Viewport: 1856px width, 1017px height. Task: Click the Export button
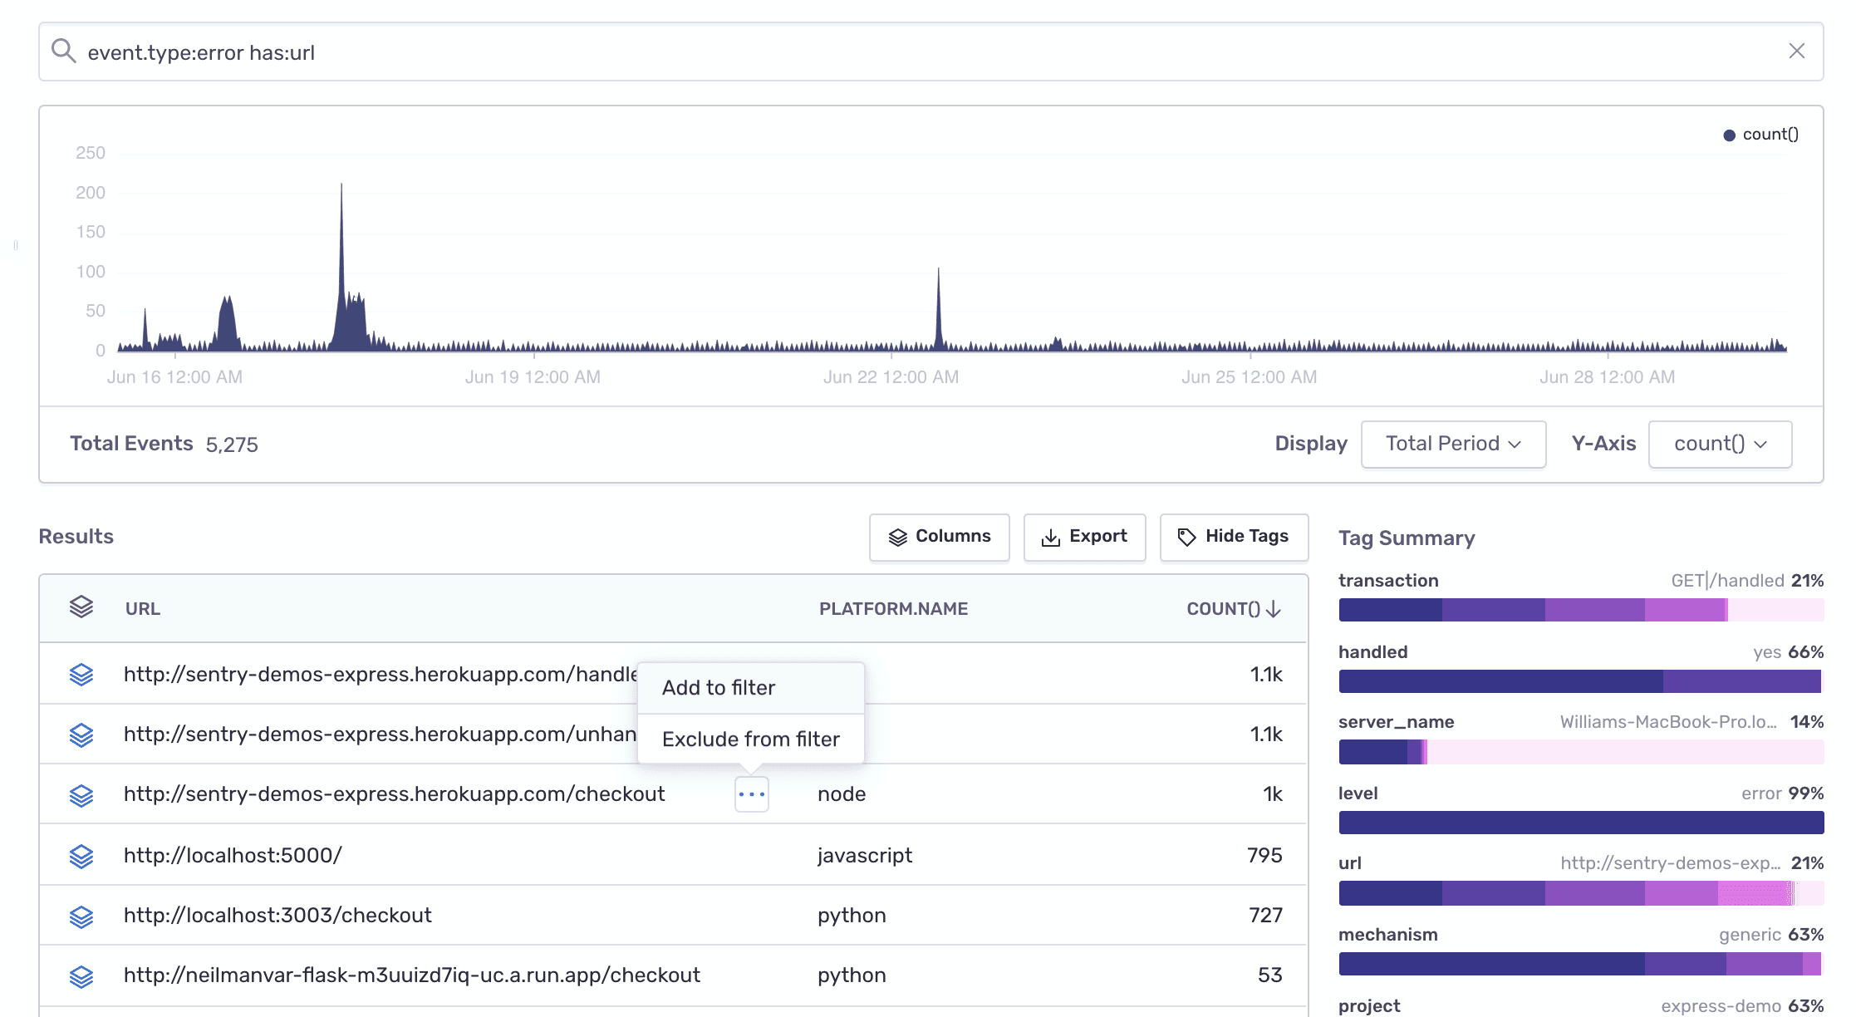click(1084, 537)
